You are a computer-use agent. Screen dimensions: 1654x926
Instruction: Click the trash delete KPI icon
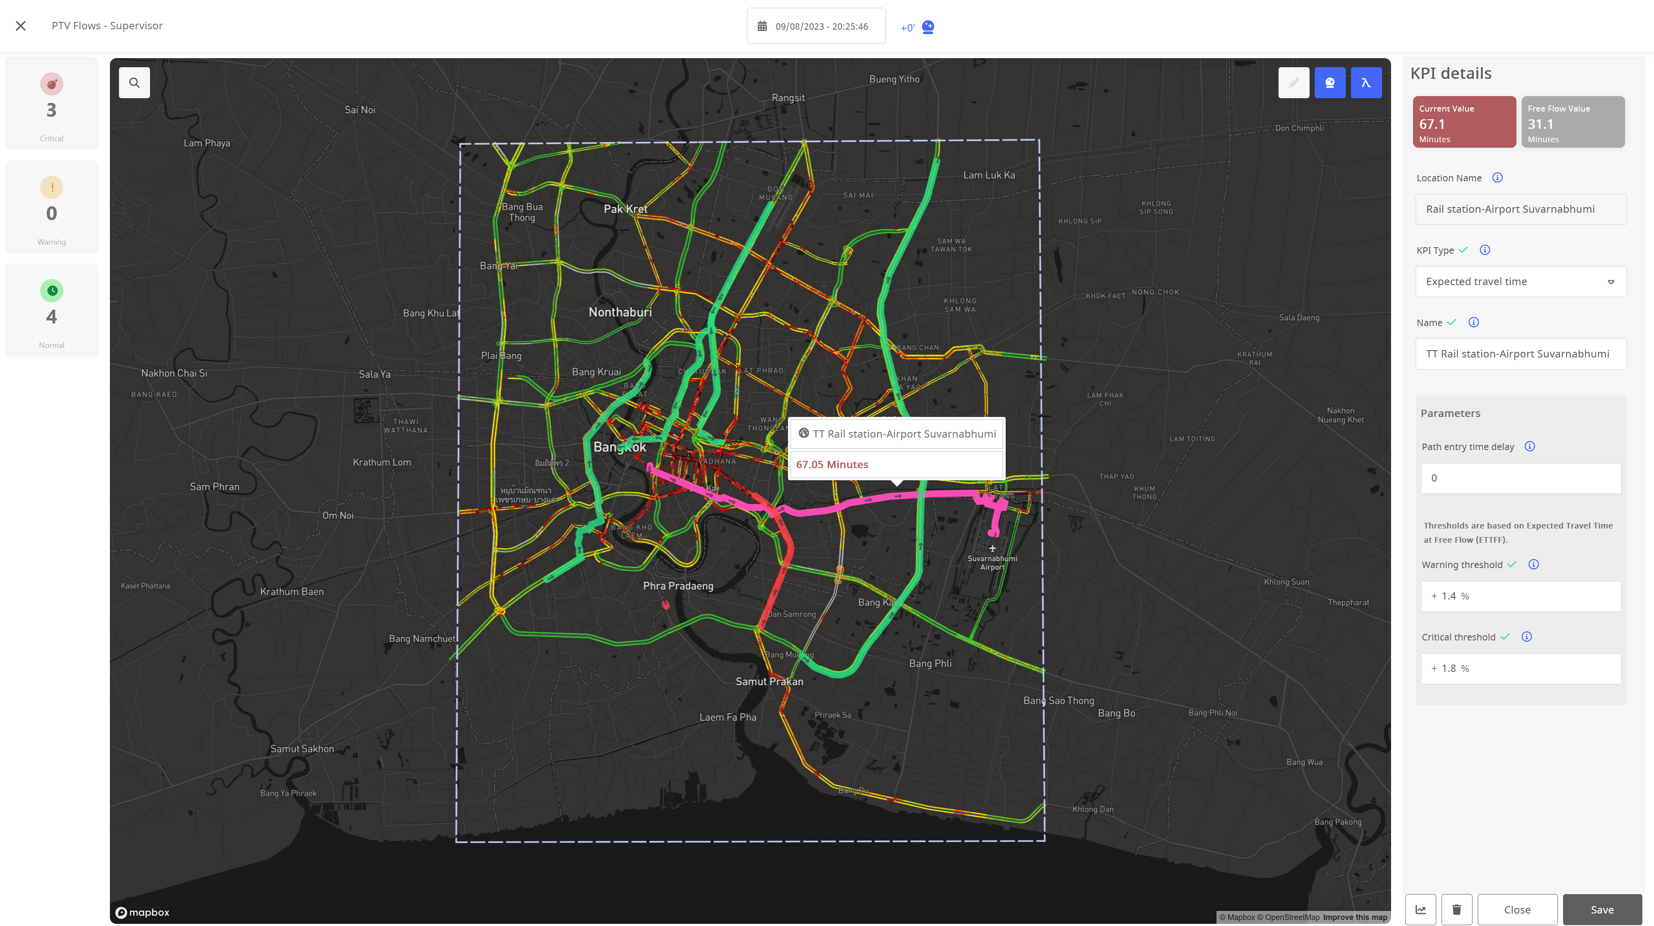[1456, 909]
